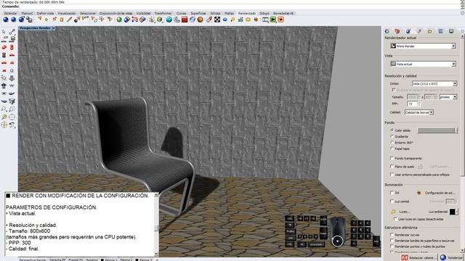Click the first blue Render sphere toolbar icon
The width and height of the screenshot is (465, 261).
coord(6,20)
